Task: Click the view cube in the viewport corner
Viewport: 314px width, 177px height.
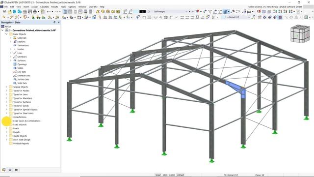Action: click(300, 34)
